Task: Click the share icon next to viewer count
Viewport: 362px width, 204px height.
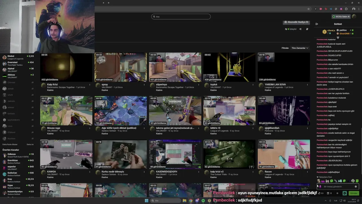Action: pos(300,29)
